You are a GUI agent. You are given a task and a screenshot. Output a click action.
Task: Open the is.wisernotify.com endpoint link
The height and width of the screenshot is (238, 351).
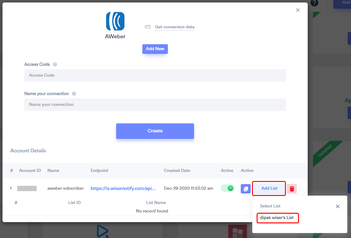(123, 188)
